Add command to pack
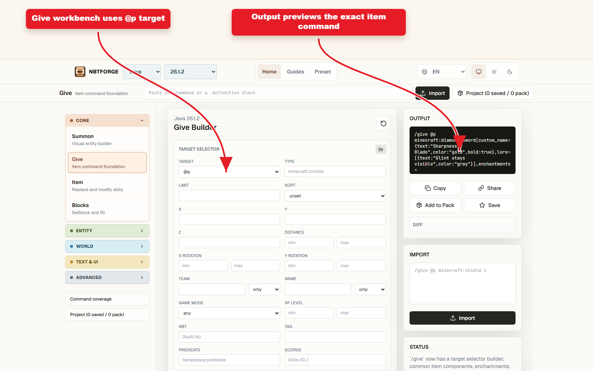 435,205
